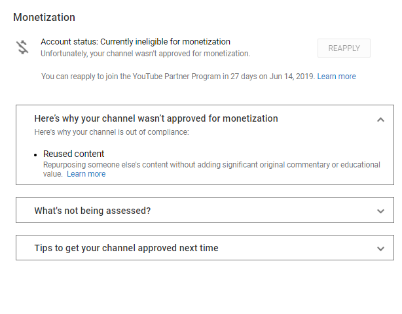Click the reapply date Jun 14, 2019 sentence

coord(178,77)
